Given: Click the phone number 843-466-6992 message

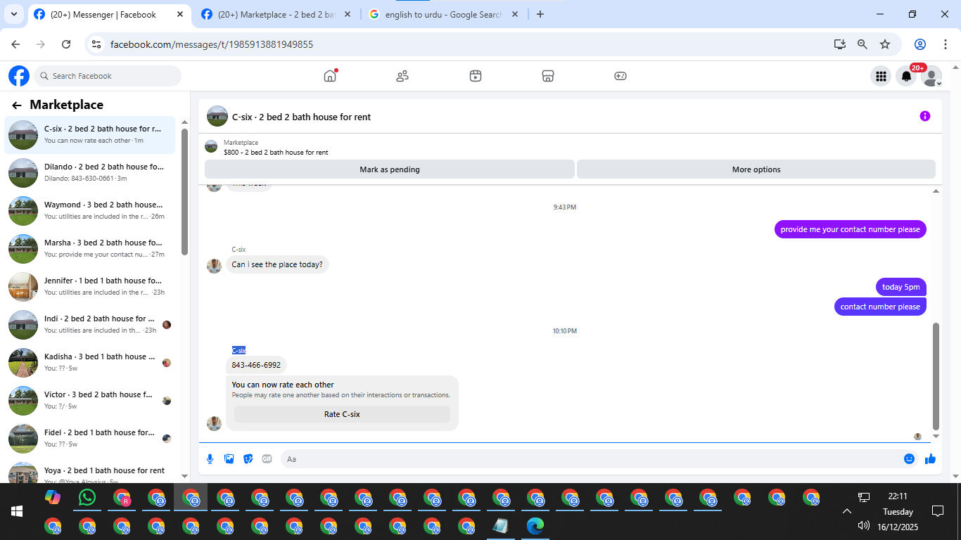Looking at the screenshot, I should click(x=256, y=365).
